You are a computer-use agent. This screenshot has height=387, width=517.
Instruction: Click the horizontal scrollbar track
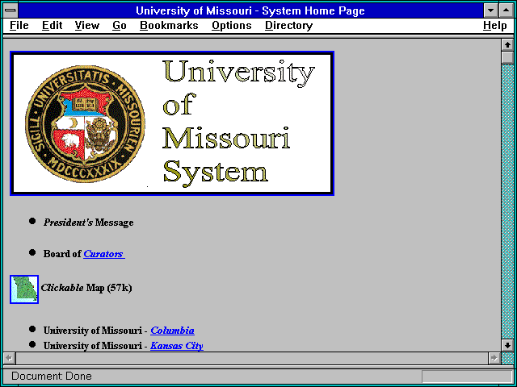[251, 358]
